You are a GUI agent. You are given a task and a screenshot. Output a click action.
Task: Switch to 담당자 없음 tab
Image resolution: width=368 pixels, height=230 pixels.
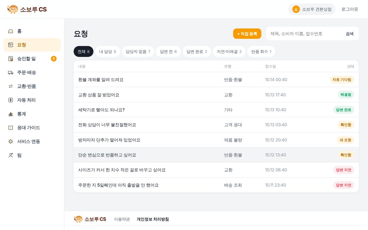tap(138, 51)
